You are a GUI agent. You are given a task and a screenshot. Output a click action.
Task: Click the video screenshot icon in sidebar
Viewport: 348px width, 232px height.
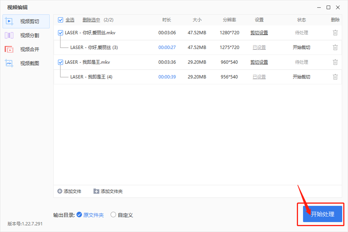coord(9,63)
